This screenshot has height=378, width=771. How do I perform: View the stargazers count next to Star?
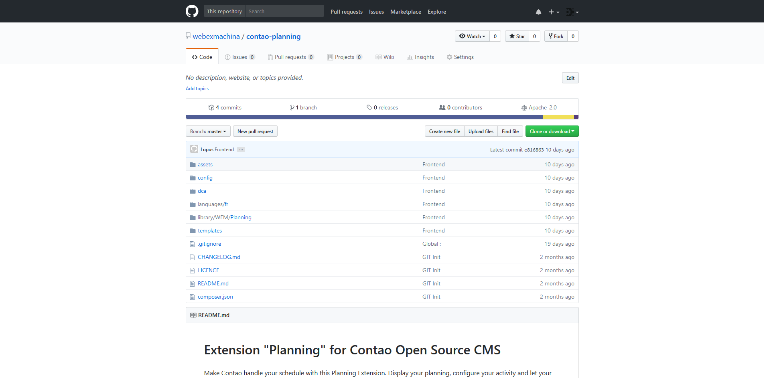tap(534, 36)
